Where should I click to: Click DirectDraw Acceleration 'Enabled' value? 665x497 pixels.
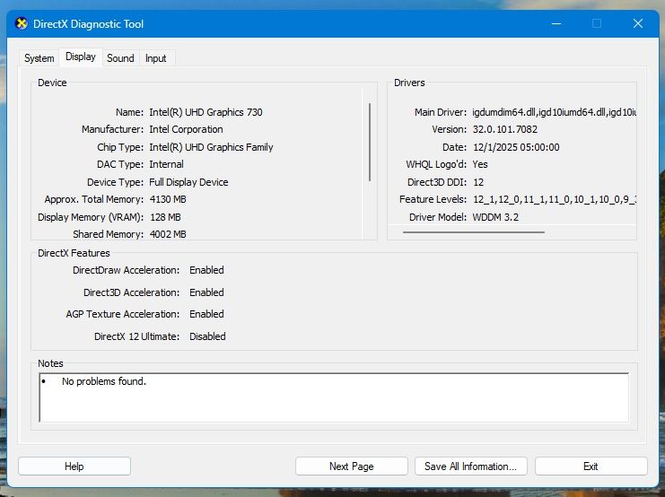coord(206,270)
